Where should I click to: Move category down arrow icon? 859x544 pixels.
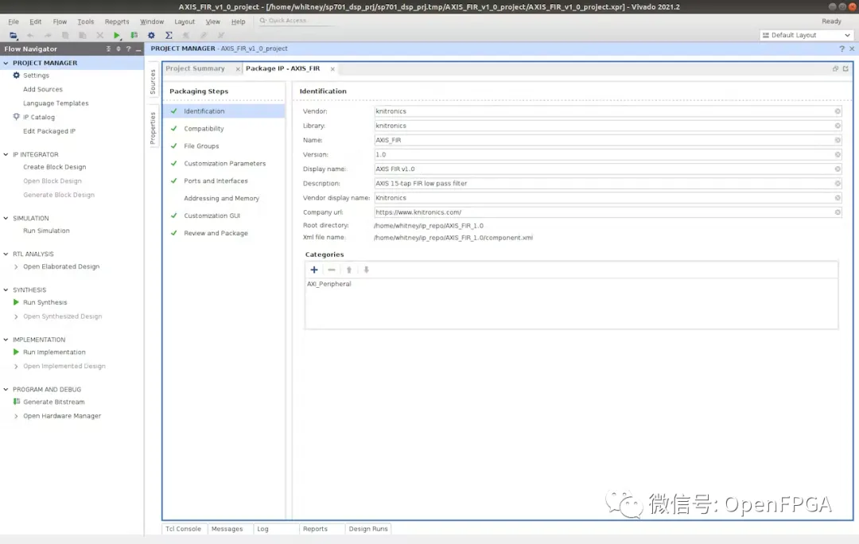[367, 270]
